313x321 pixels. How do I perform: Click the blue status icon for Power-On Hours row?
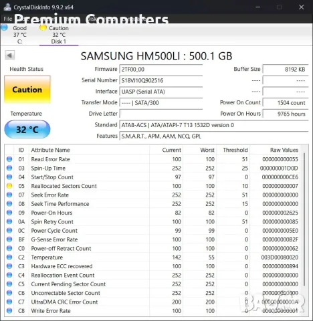point(9,213)
